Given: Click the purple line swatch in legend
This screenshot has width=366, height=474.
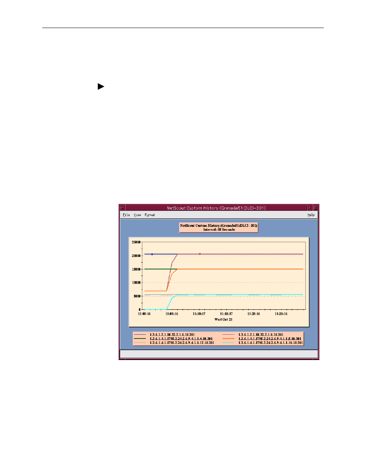Looking at the screenshot, I should pos(228,335).
